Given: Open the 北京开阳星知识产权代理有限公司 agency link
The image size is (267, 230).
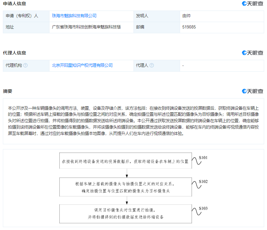Looking at the screenshot, I should 82,65.
